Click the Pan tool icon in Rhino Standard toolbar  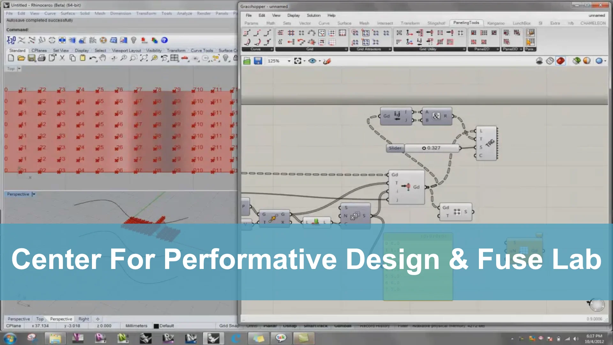[102, 59]
